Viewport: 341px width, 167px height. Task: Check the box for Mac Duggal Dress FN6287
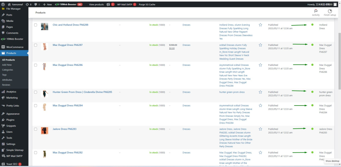point(35,45)
